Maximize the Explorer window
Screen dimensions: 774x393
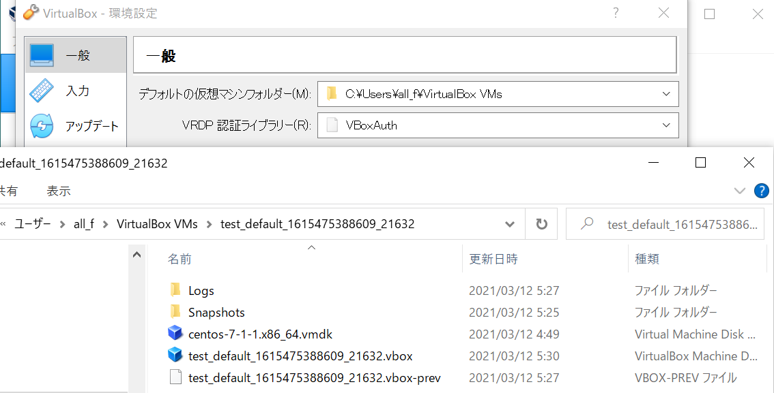click(x=700, y=163)
